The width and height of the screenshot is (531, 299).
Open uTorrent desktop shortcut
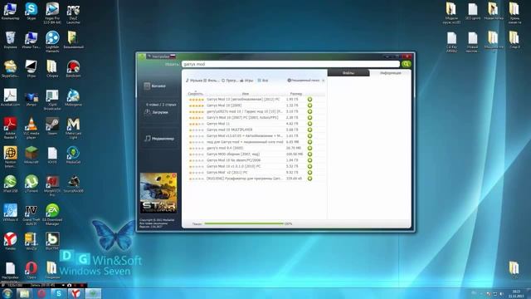[32, 184]
